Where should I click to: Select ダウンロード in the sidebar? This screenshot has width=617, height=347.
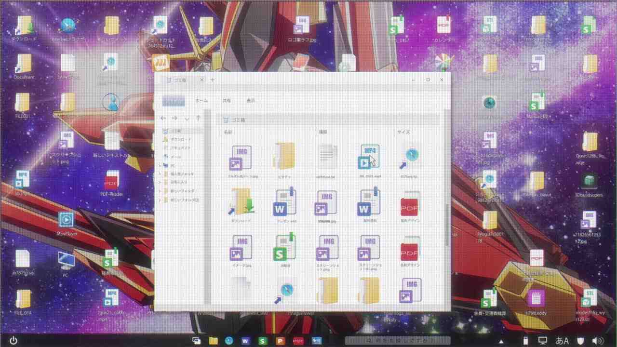click(181, 139)
